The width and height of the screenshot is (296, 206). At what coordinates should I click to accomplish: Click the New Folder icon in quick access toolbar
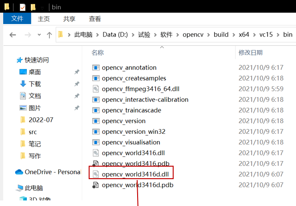click(x=33, y=7)
